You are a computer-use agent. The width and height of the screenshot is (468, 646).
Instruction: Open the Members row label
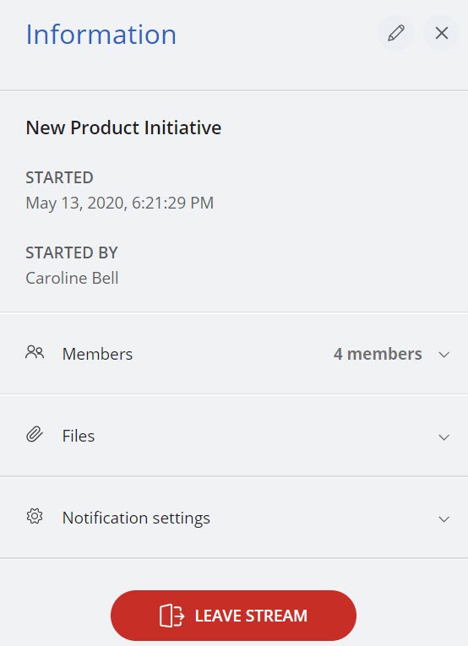[x=97, y=354]
